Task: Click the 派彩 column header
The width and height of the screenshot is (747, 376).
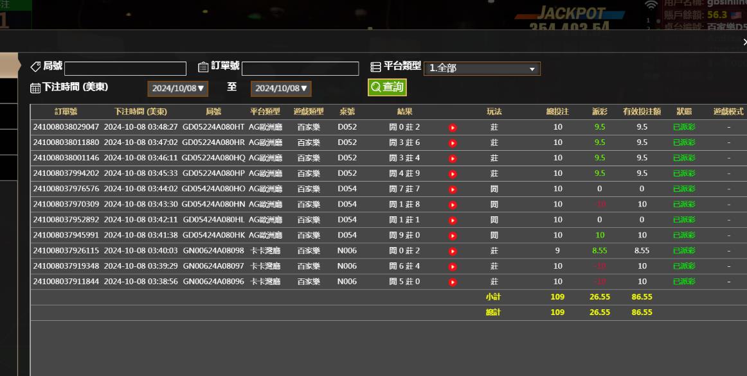Action: pyautogui.click(x=599, y=112)
